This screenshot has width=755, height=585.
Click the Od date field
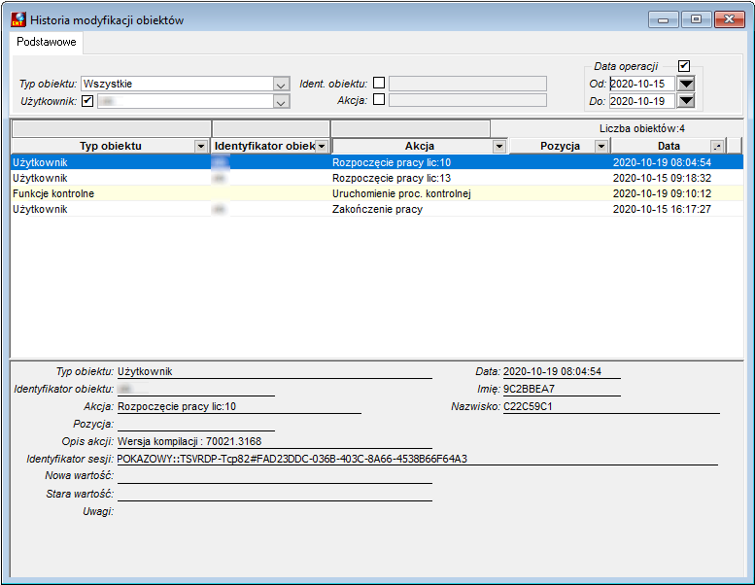click(x=642, y=84)
